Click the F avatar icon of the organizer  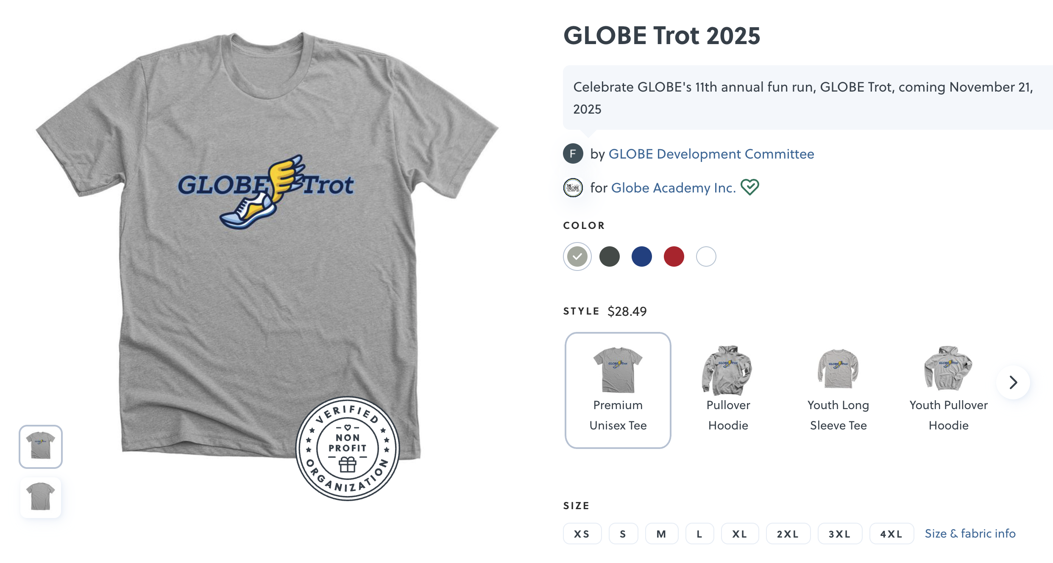(x=573, y=153)
